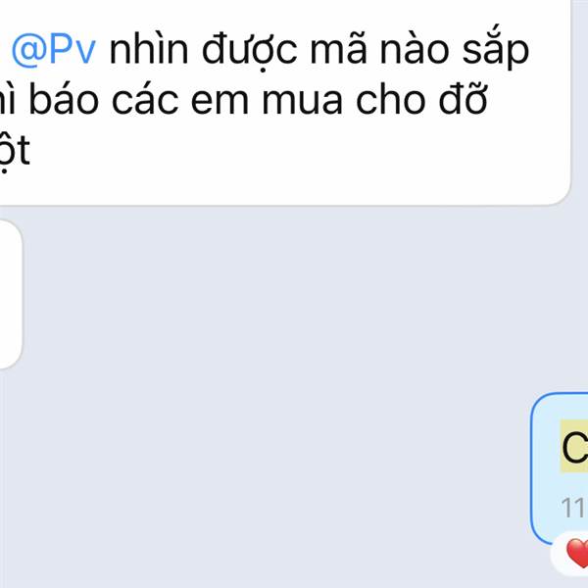Open the @Pv mention link

click(54, 50)
